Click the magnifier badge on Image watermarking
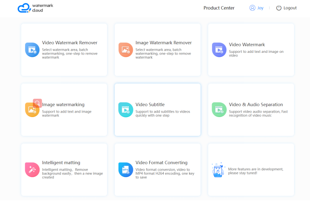The width and height of the screenshot is (310, 201). pyautogui.click(x=37, y=103)
